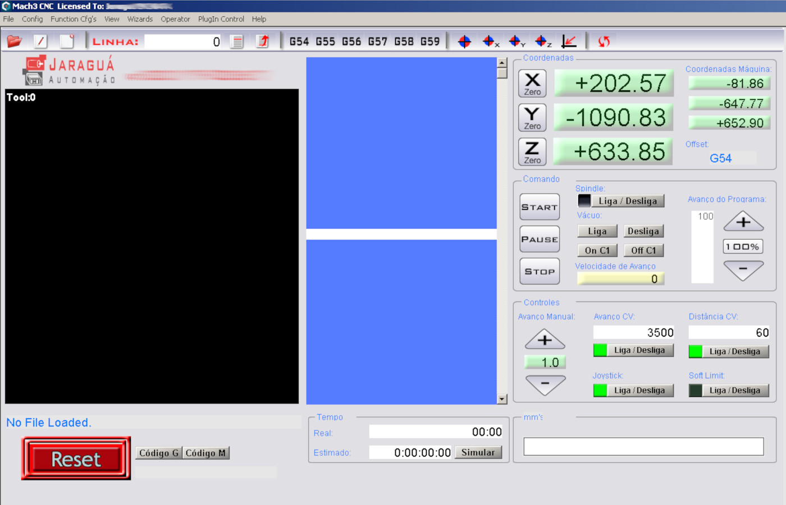
Task: Click the close file page icon
Action: pos(67,42)
